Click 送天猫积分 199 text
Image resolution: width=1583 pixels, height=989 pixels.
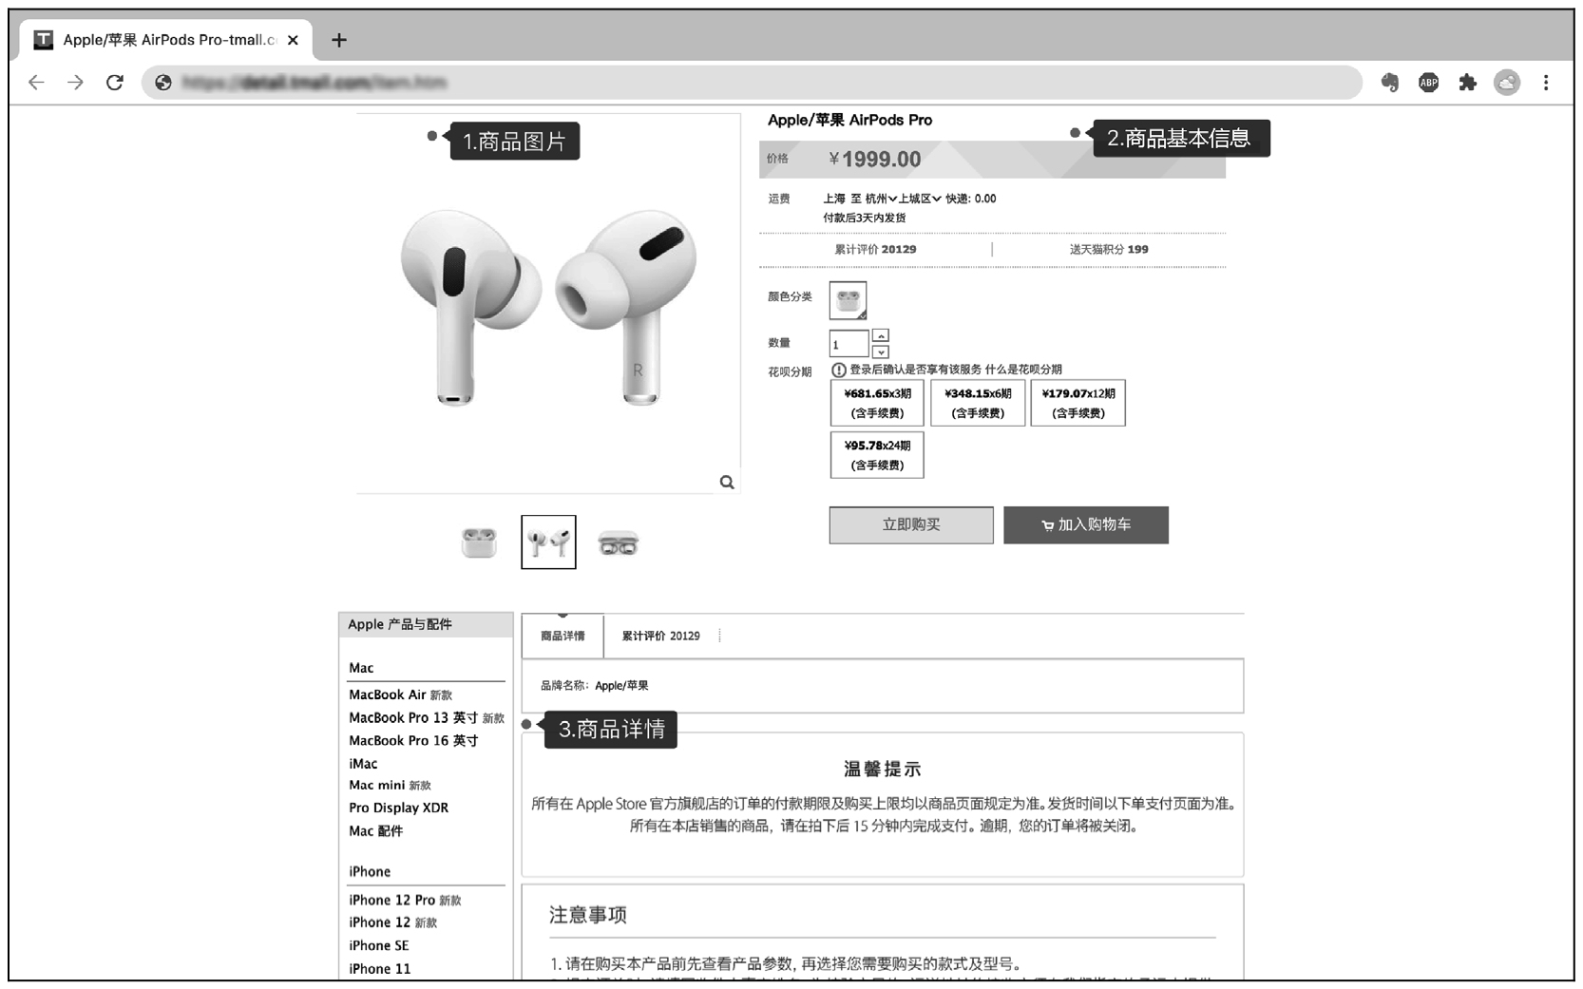1109,249
